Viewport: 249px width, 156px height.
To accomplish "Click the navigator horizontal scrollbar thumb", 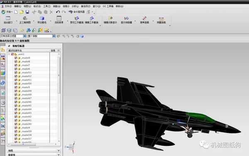I will click(23, 144).
